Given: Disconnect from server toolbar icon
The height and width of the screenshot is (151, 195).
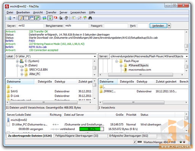Looking at the screenshot, I should (x=61, y=18).
